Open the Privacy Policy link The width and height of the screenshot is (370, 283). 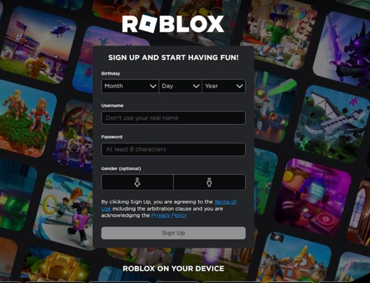pyautogui.click(x=169, y=216)
